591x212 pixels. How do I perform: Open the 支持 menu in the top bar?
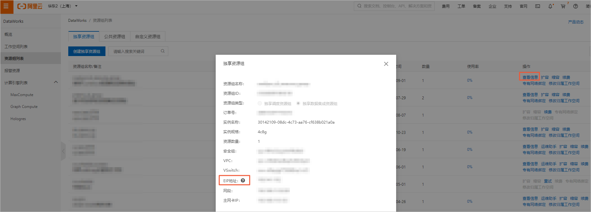pos(508,6)
